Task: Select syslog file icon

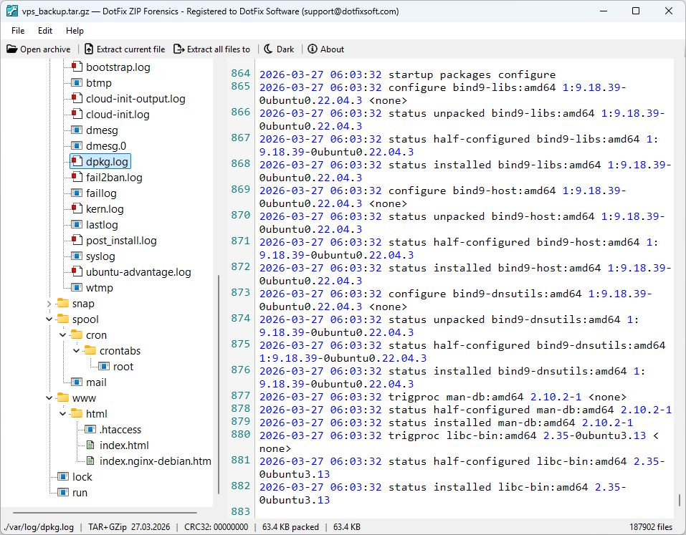Action: point(77,256)
